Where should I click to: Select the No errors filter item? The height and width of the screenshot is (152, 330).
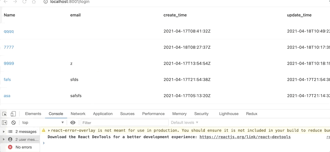click(20, 147)
